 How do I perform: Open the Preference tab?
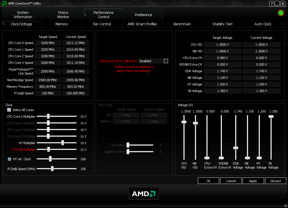click(x=143, y=15)
